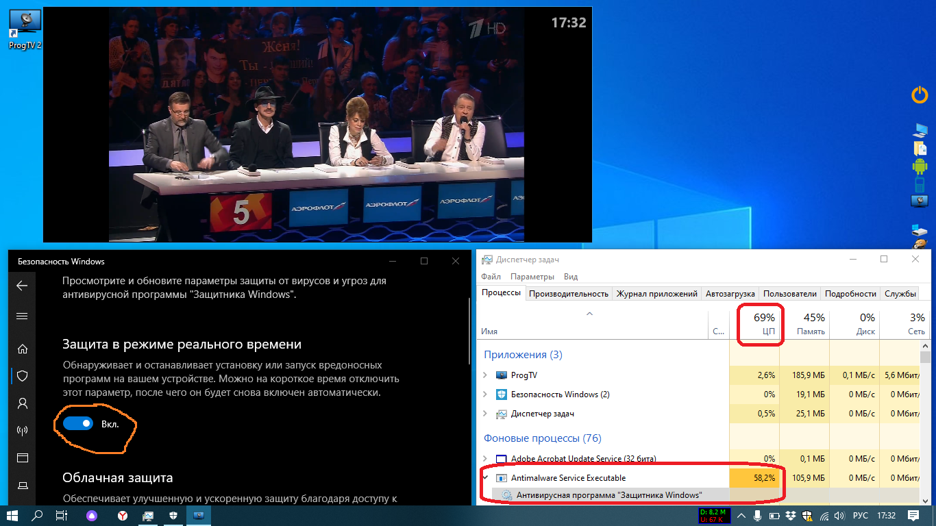Screen dimensions: 936x526
Task: Show hidden system tray icons
Action: [x=742, y=515]
